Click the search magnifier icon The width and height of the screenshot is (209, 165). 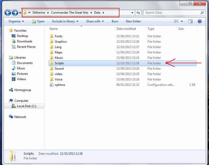coord(202,13)
